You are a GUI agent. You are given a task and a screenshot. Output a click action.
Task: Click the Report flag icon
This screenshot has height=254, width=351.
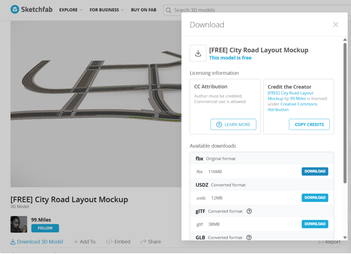pyautogui.click(x=321, y=242)
